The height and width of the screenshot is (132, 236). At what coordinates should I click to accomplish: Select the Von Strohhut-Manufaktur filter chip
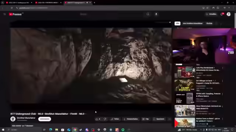pyautogui.click(x=192, y=23)
